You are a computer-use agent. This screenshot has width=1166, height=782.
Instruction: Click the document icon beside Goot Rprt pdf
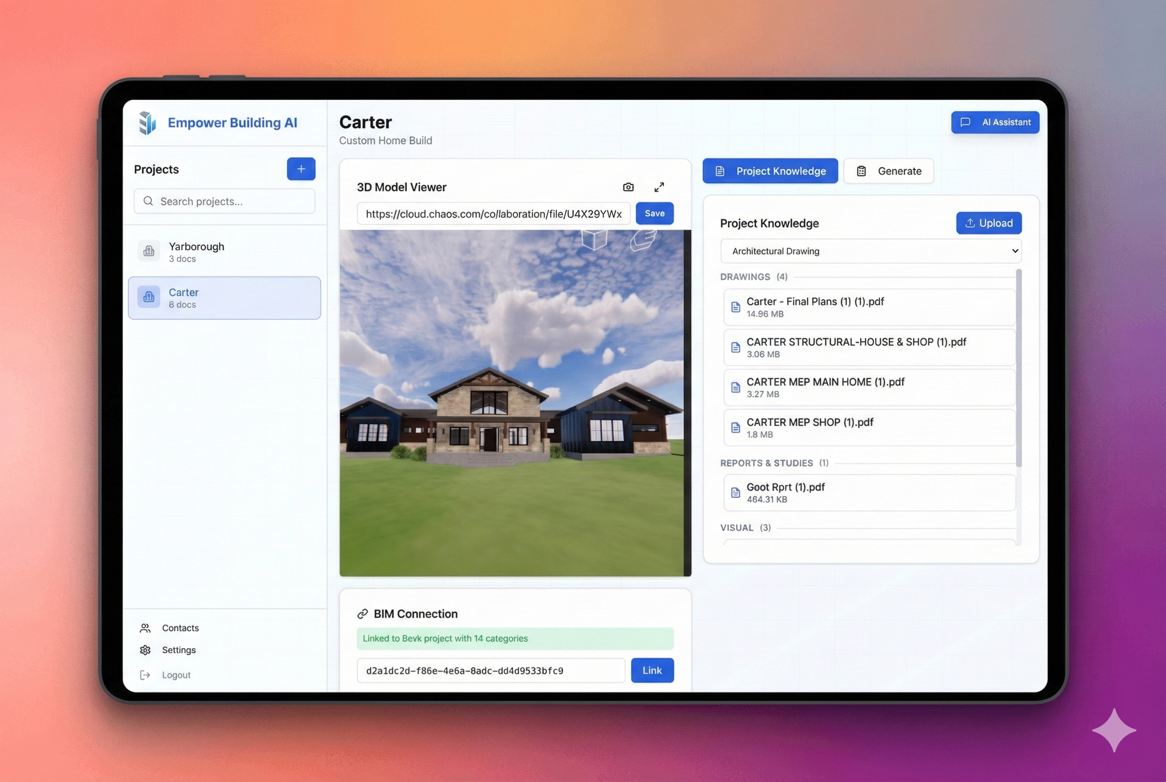click(735, 493)
